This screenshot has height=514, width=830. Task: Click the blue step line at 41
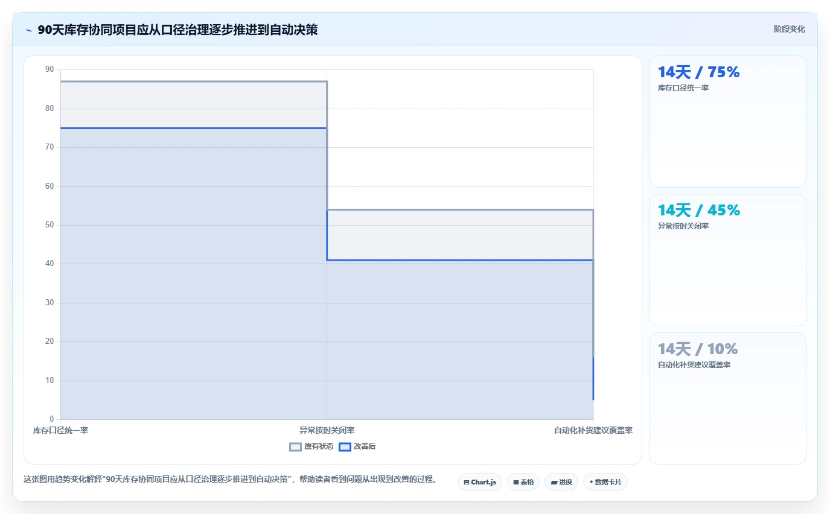[x=460, y=260]
